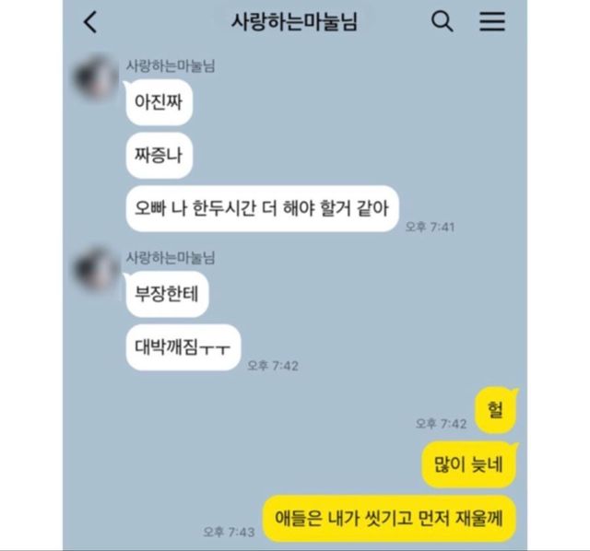Select the message about 한두시간 더 해야
The width and height of the screenshot is (590, 551).
point(262,208)
